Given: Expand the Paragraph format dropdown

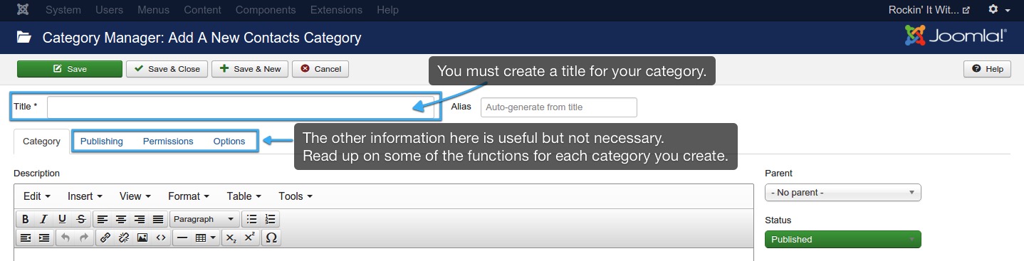Looking at the screenshot, I should click(x=204, y=219).
